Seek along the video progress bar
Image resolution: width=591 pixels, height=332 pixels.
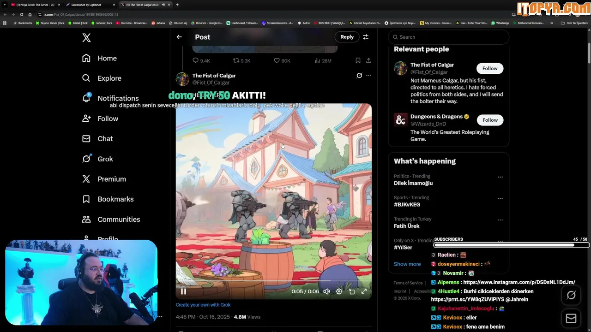[273, 281]
